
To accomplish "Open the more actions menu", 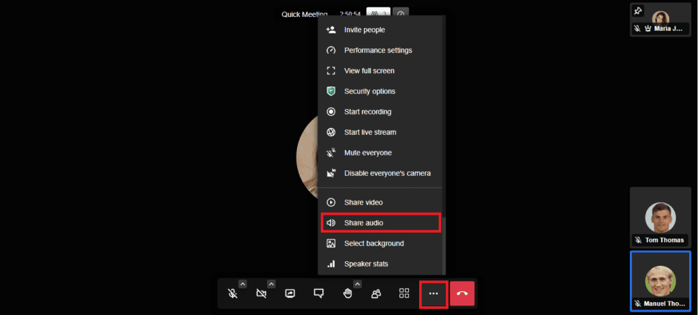I will tap(434, 294).
